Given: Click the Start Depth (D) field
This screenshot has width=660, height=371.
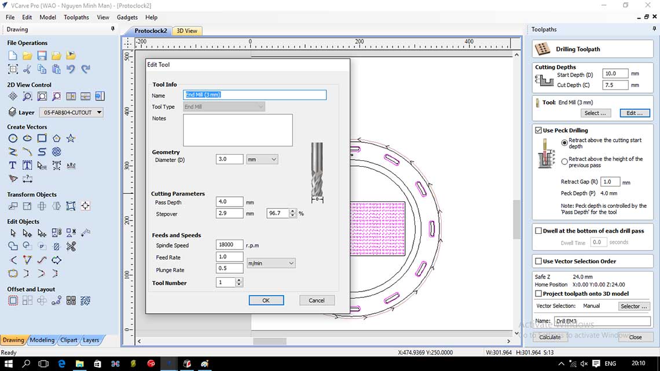Looking at the screenshot, I should pyautogui.click(x=615, y=74).
